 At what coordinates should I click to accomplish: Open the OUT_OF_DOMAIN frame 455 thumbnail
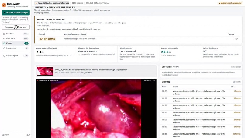coord(45,71)
